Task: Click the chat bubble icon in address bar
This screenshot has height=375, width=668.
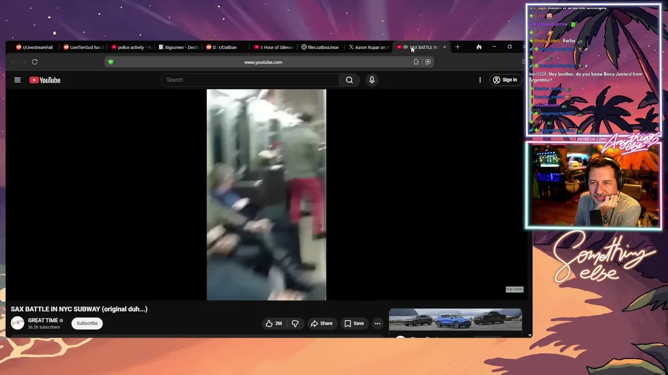Action: click(428, 62)
